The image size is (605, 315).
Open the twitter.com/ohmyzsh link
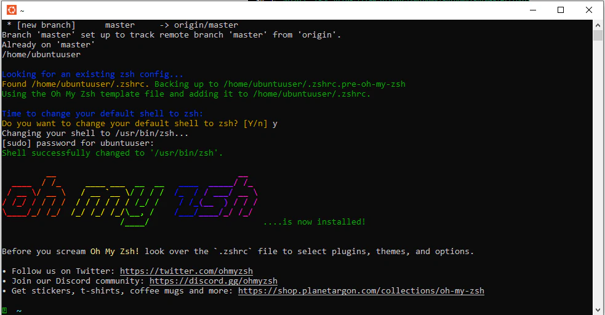click(186, 271)
